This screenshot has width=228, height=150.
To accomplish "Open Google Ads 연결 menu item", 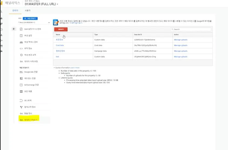I will [x=31, y=72].
